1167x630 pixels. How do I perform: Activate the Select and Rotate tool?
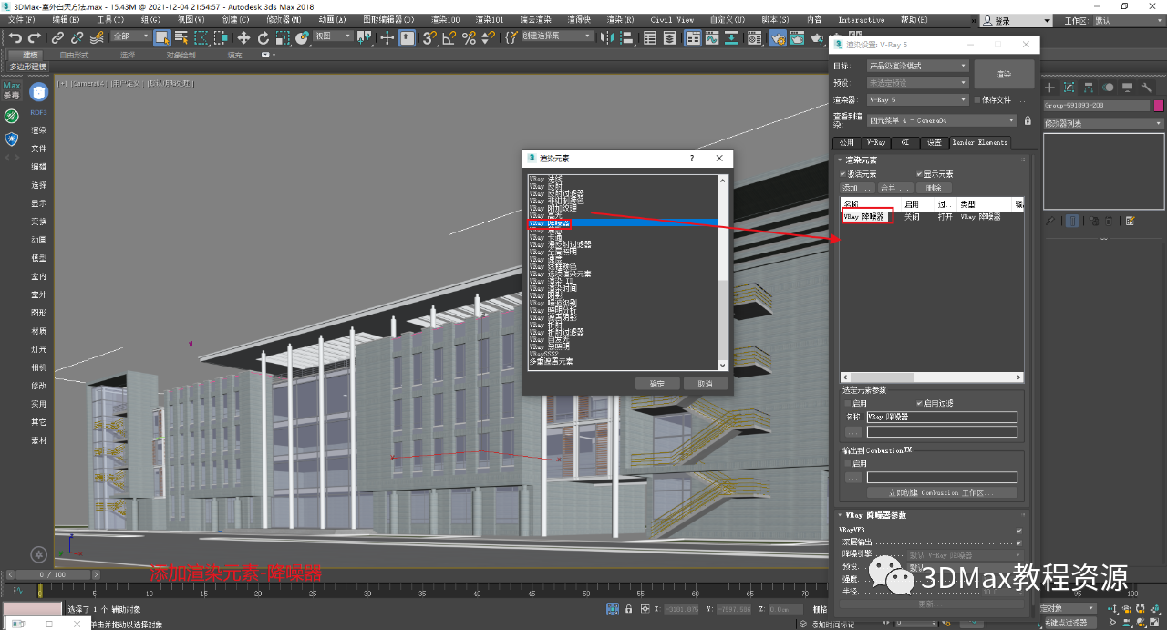pos(263,37)
